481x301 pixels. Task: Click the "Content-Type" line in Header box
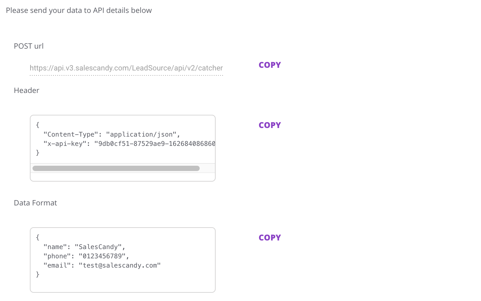112,134
